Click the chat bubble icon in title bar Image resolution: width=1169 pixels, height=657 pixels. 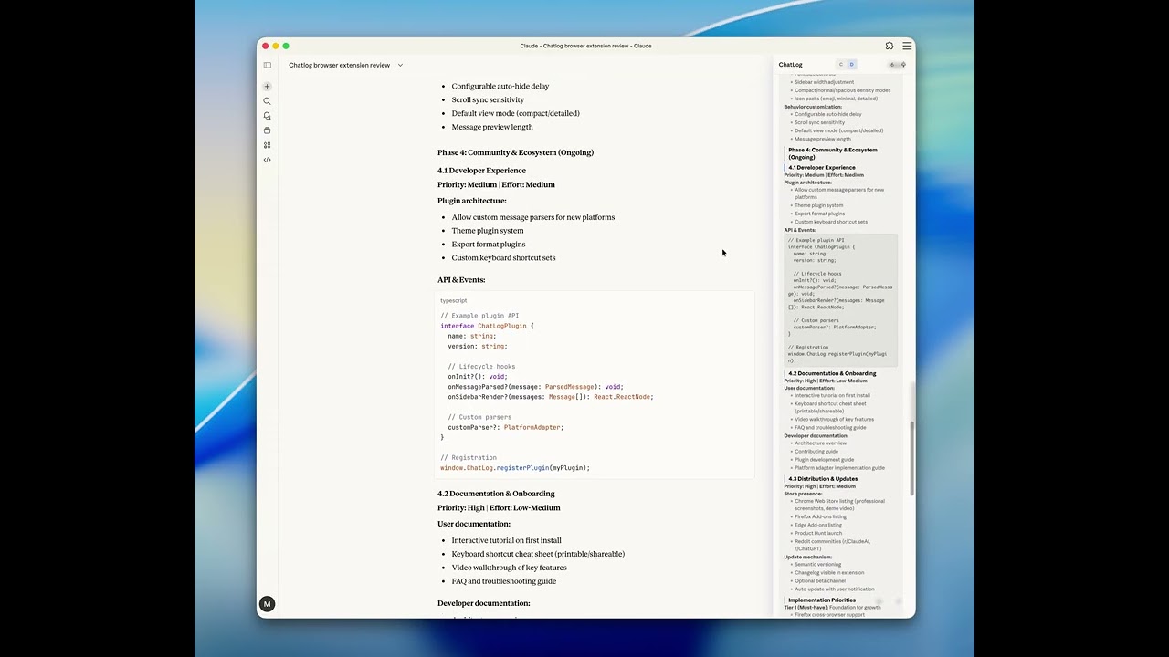[x=890, y=46]
